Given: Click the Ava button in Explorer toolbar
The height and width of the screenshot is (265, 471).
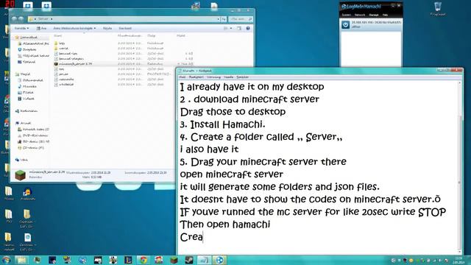Looking at the screenshot, I should 41,28.
